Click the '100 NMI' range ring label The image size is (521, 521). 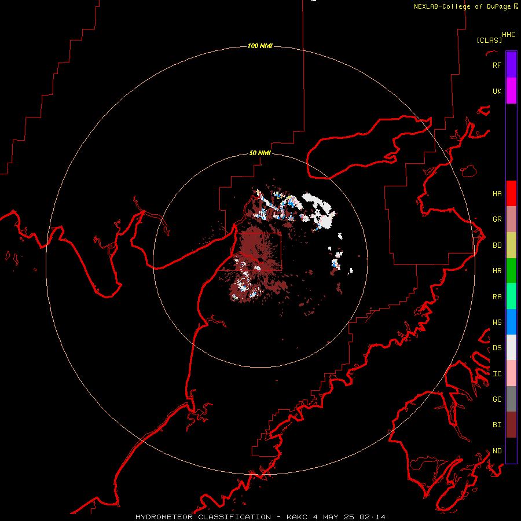tap(260, 46)
